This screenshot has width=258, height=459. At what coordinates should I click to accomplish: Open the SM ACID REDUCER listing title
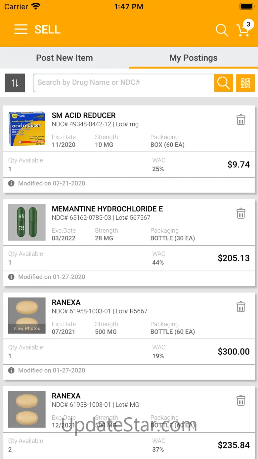[x=84, y=115]
